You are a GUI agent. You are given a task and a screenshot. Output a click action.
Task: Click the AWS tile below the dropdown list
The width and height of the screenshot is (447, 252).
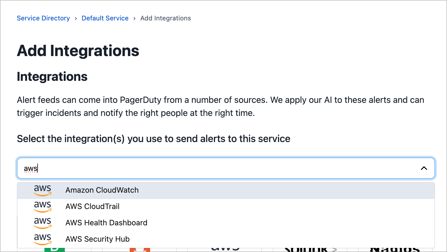point(225,250)
